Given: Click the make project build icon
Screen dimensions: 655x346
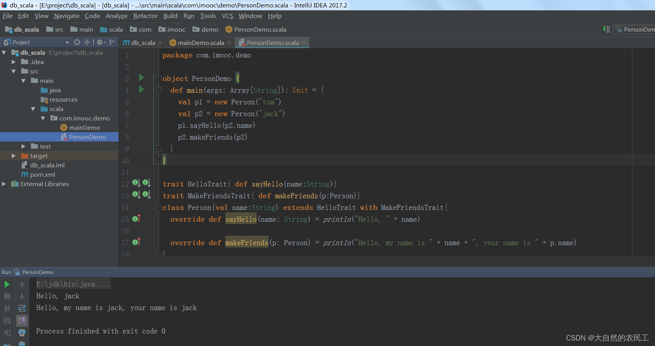Looking at the screenshot, I should point(606,29).
